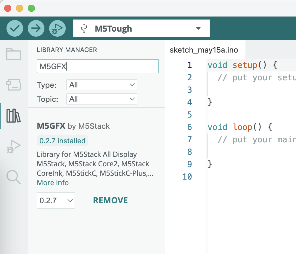Click the '0.2.7 installed' badge
The image size is (296, 254).
(62, 141)
